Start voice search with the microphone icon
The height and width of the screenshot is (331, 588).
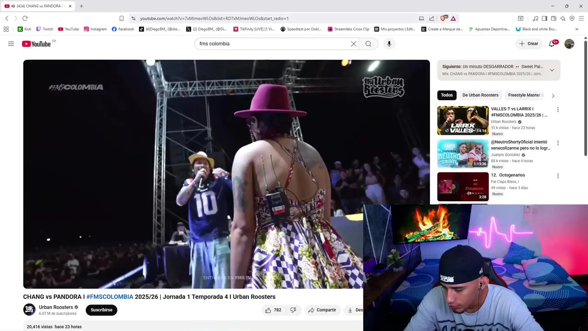click(389, 44)
